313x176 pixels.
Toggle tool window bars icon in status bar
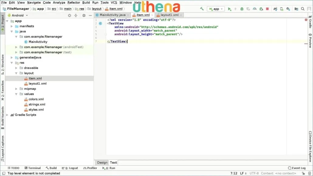4,173
